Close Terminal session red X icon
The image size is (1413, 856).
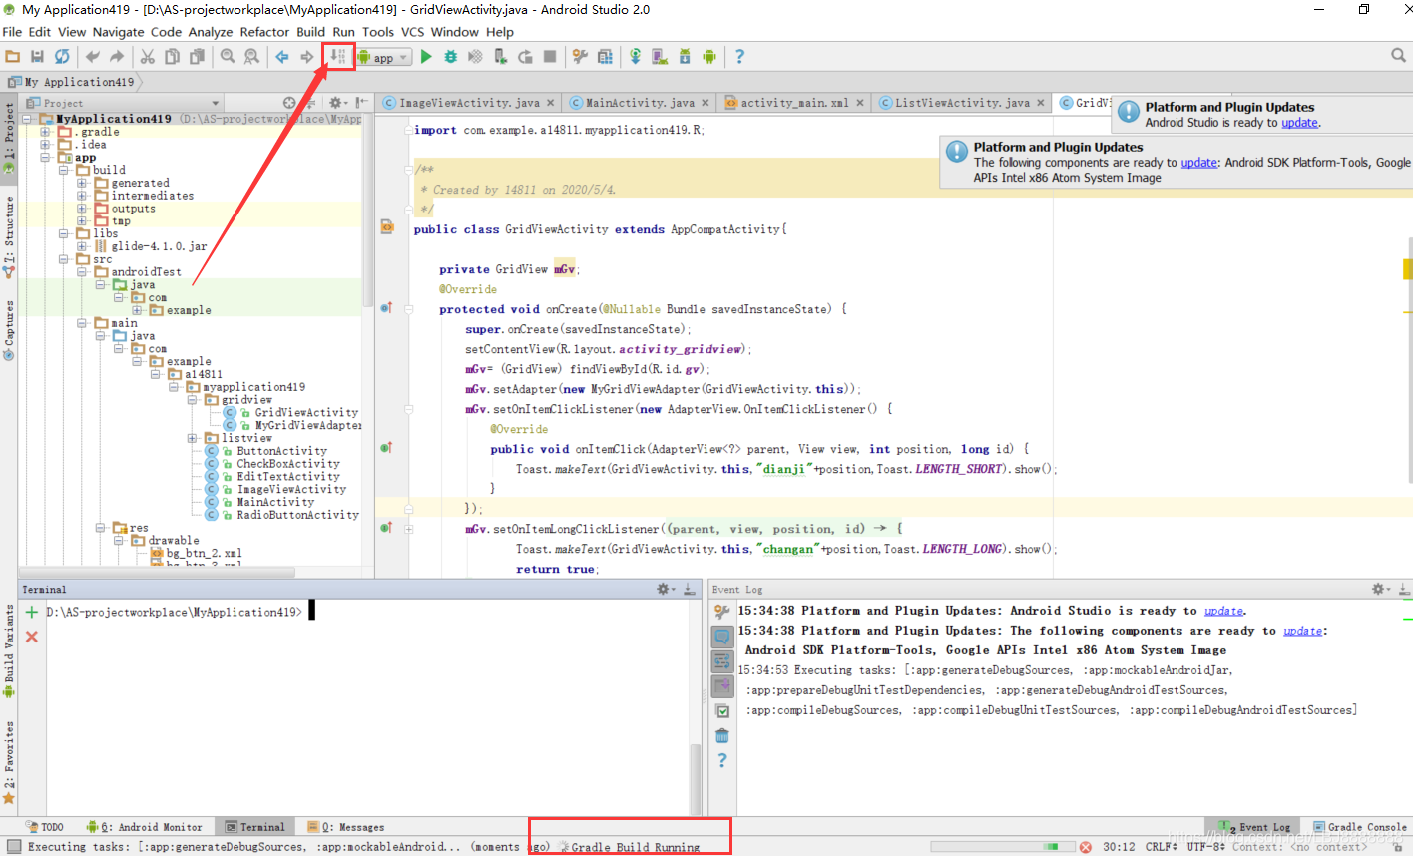[31, 637]
